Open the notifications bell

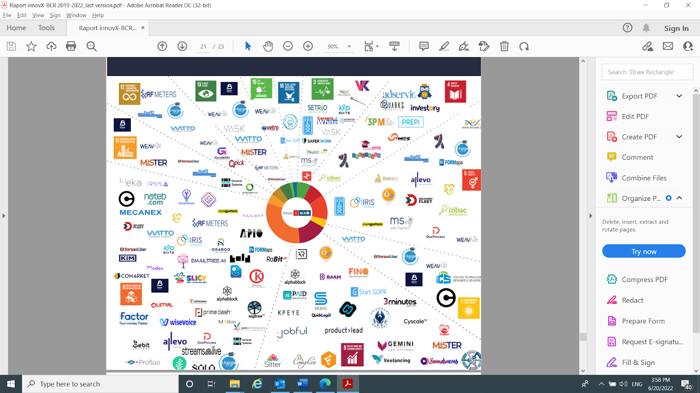point(646,28)
